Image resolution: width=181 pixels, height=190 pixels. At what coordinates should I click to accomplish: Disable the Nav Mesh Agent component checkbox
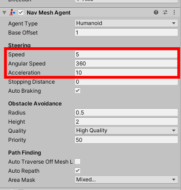click(21, 12)
